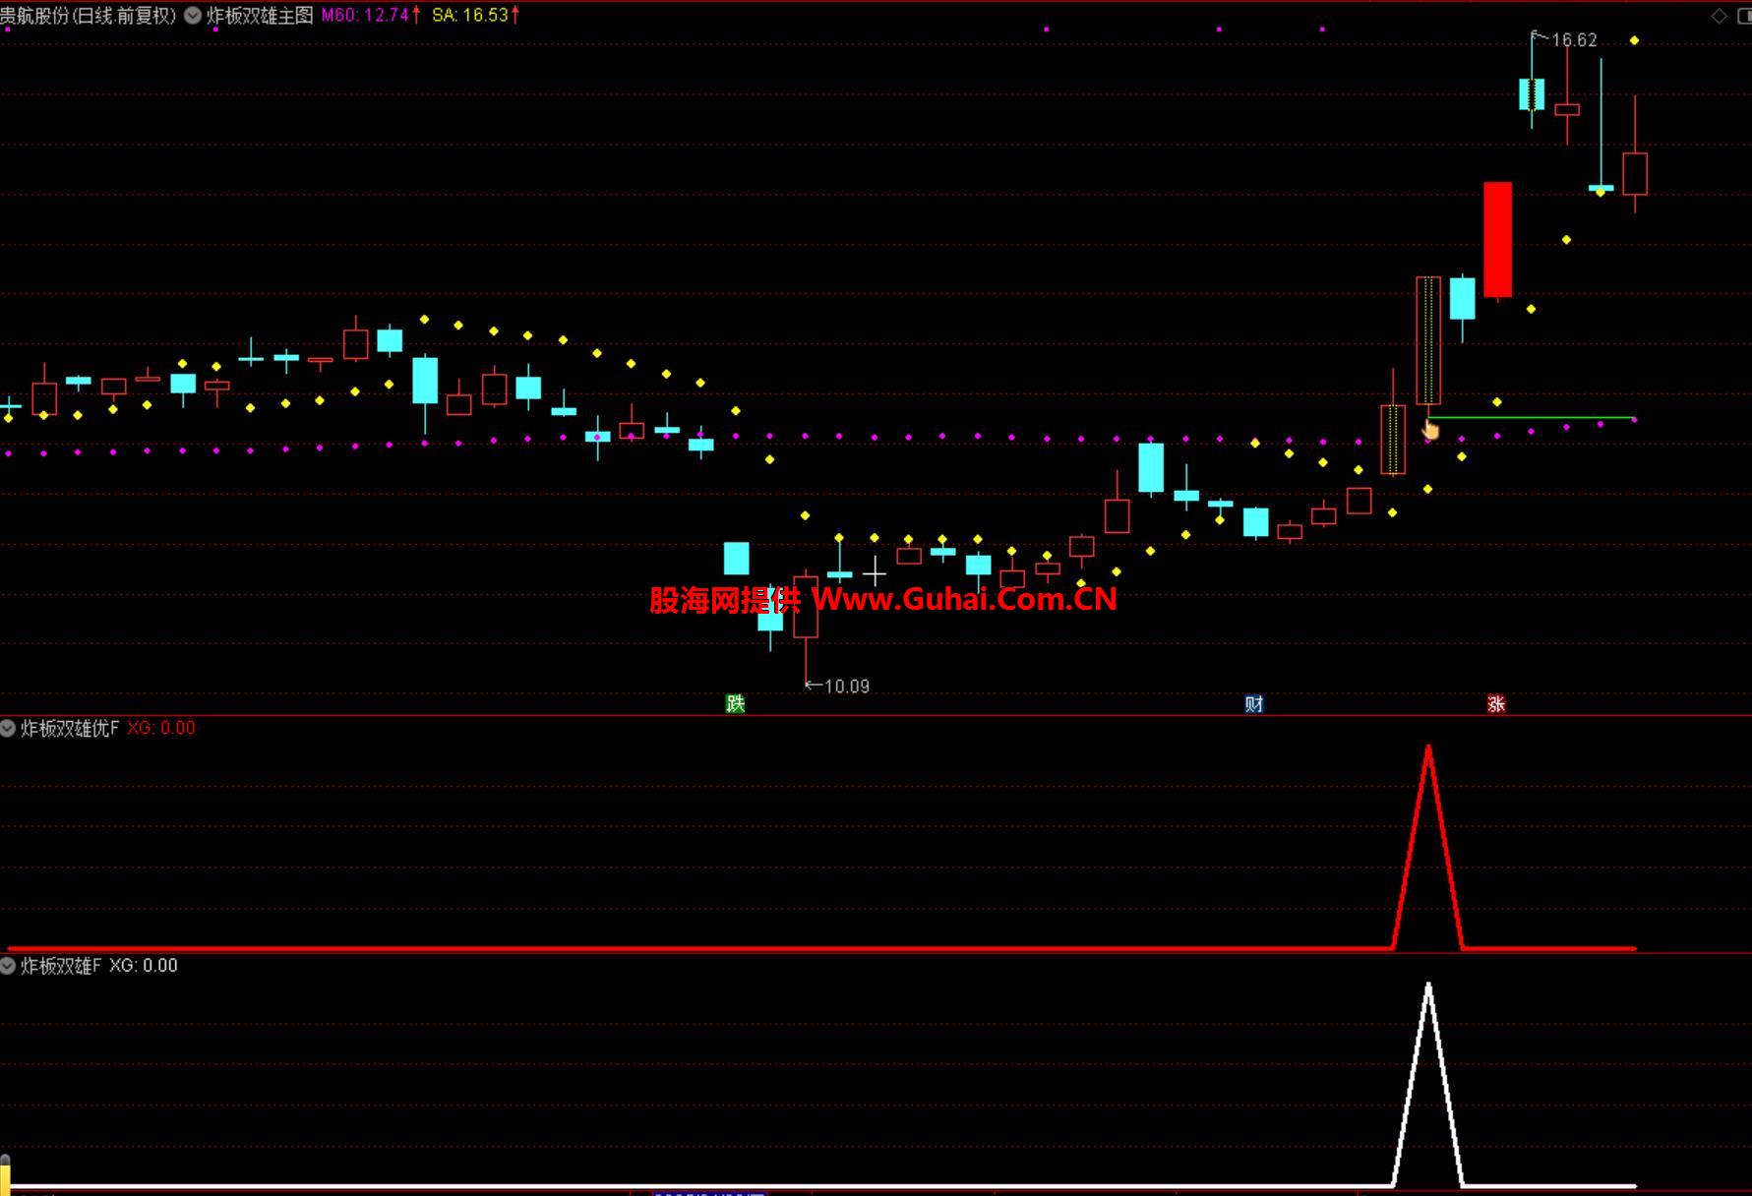Click the 炸板双雄主图 indicator name
Screen dimensions: 1752x1196
(x=260, y=16)
